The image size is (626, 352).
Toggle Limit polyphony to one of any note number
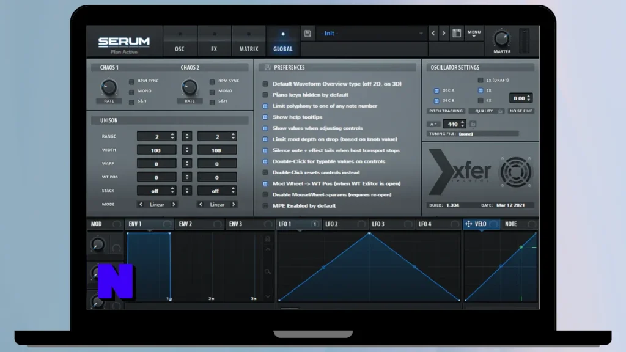point(265,106)
